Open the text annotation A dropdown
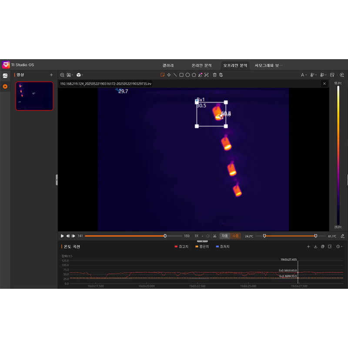 (x=304, y=75)
